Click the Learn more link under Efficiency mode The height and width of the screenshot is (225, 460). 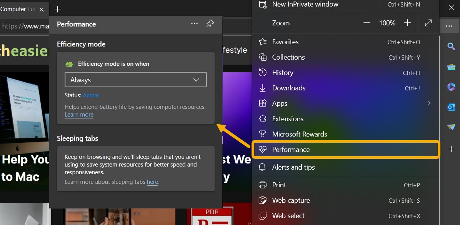coord(79,115)
